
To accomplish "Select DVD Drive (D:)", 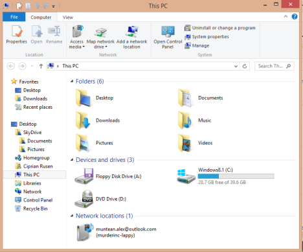I will tap(100, 199).
